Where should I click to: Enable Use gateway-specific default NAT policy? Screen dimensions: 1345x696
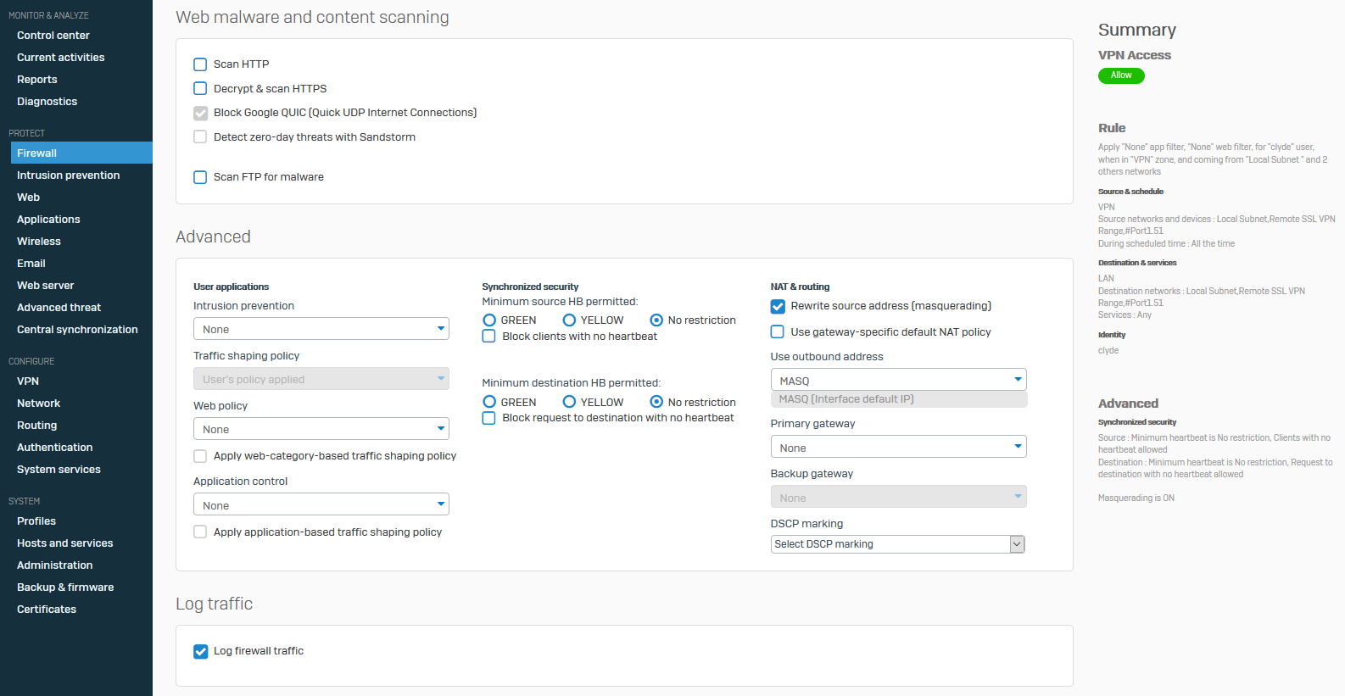point(778,332)
